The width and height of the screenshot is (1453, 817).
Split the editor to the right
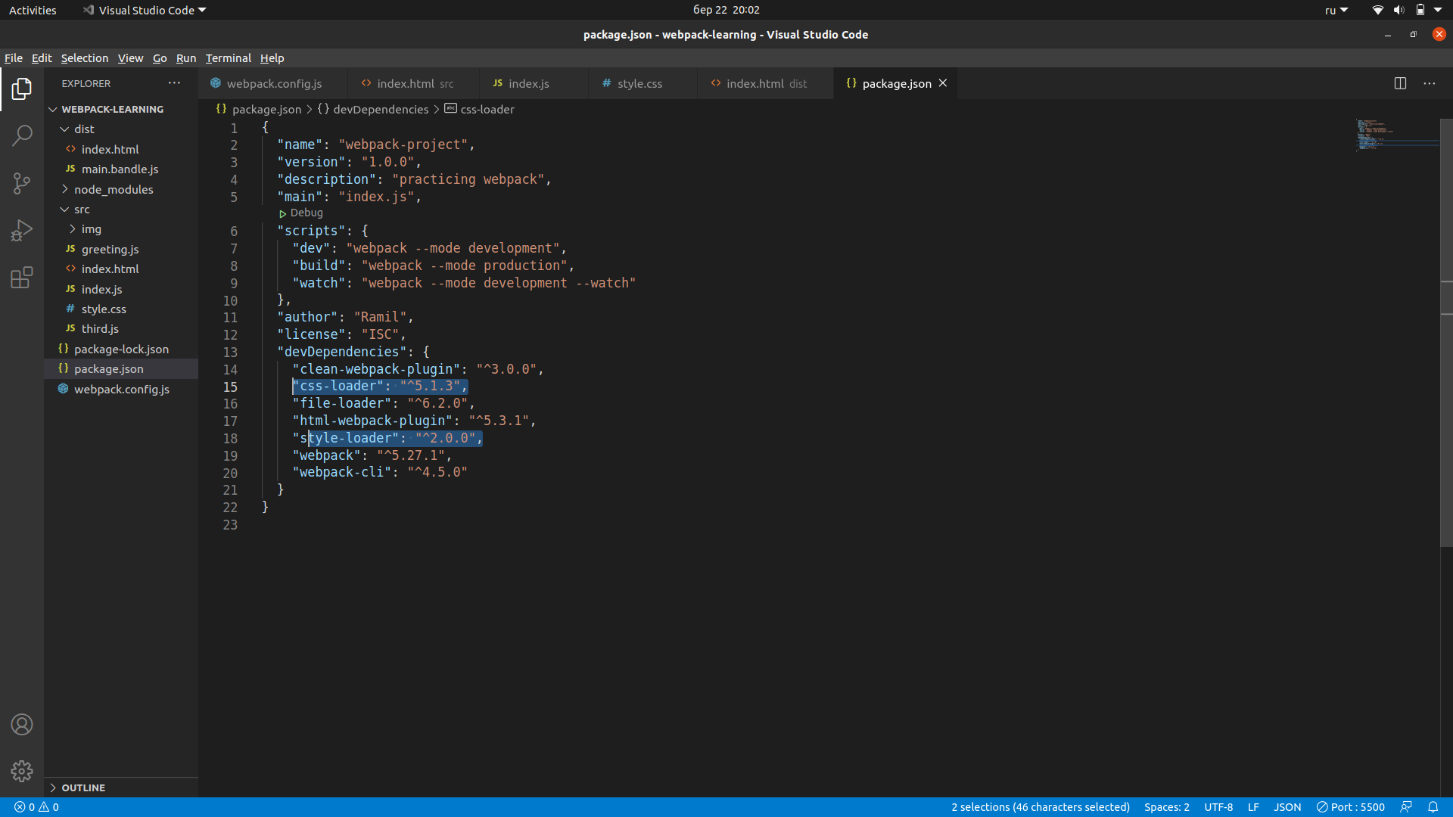(1400, 83)
